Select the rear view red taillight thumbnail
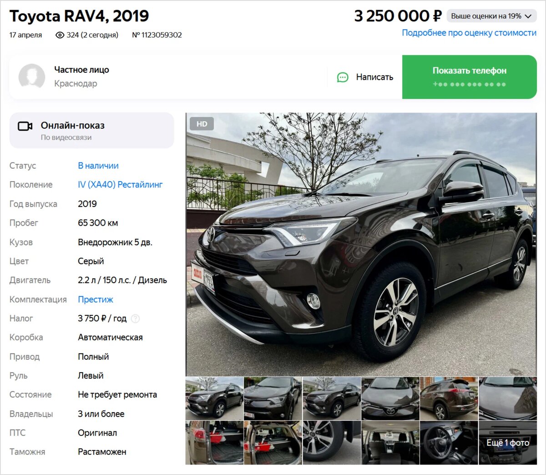This screenshot has width=546, height=475. click(x=449, y=399)
